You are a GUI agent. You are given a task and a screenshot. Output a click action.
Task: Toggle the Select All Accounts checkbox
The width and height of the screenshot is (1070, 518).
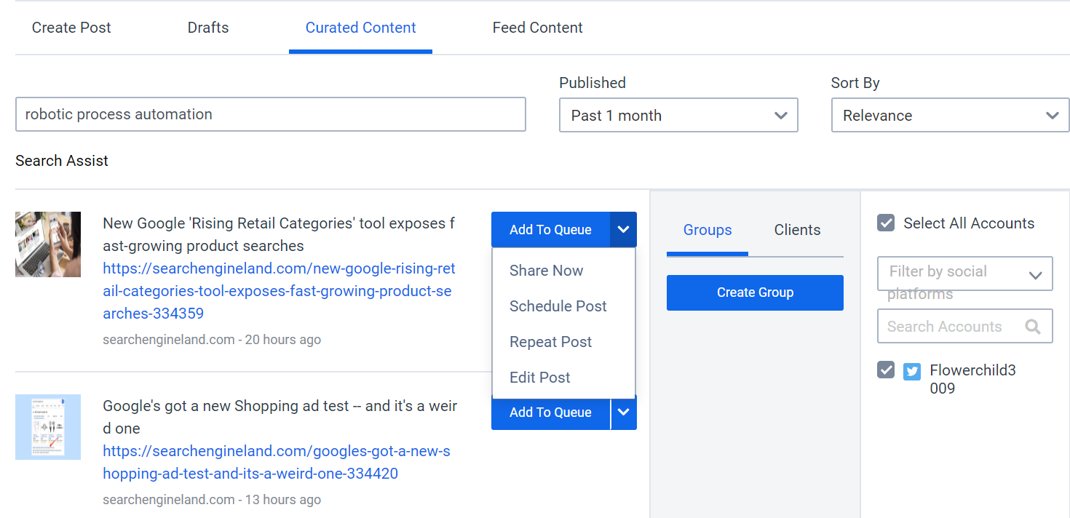886,223
